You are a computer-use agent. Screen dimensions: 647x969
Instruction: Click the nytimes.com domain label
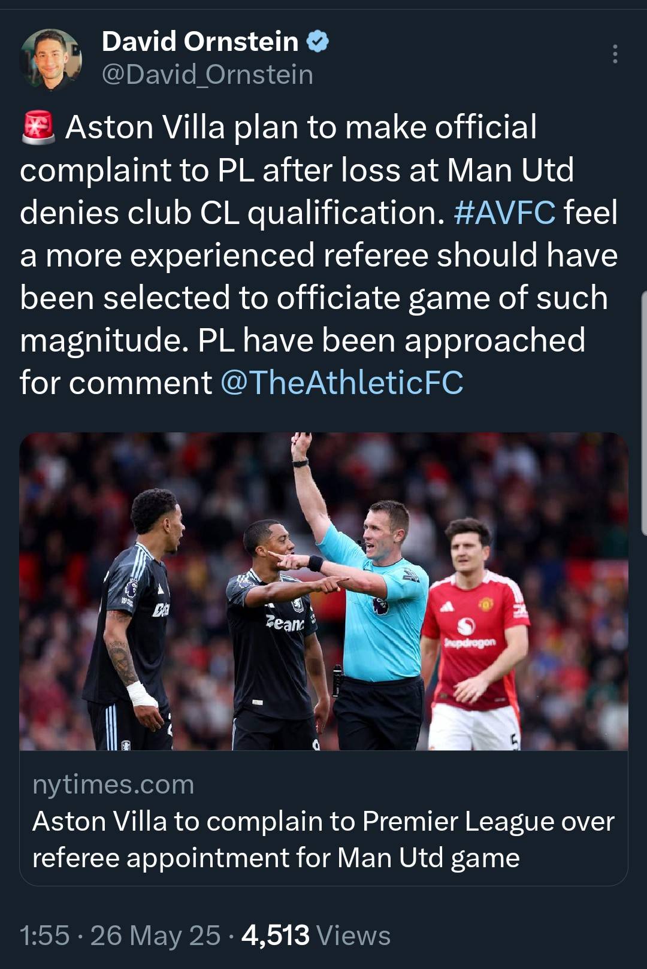coord(113,785)
